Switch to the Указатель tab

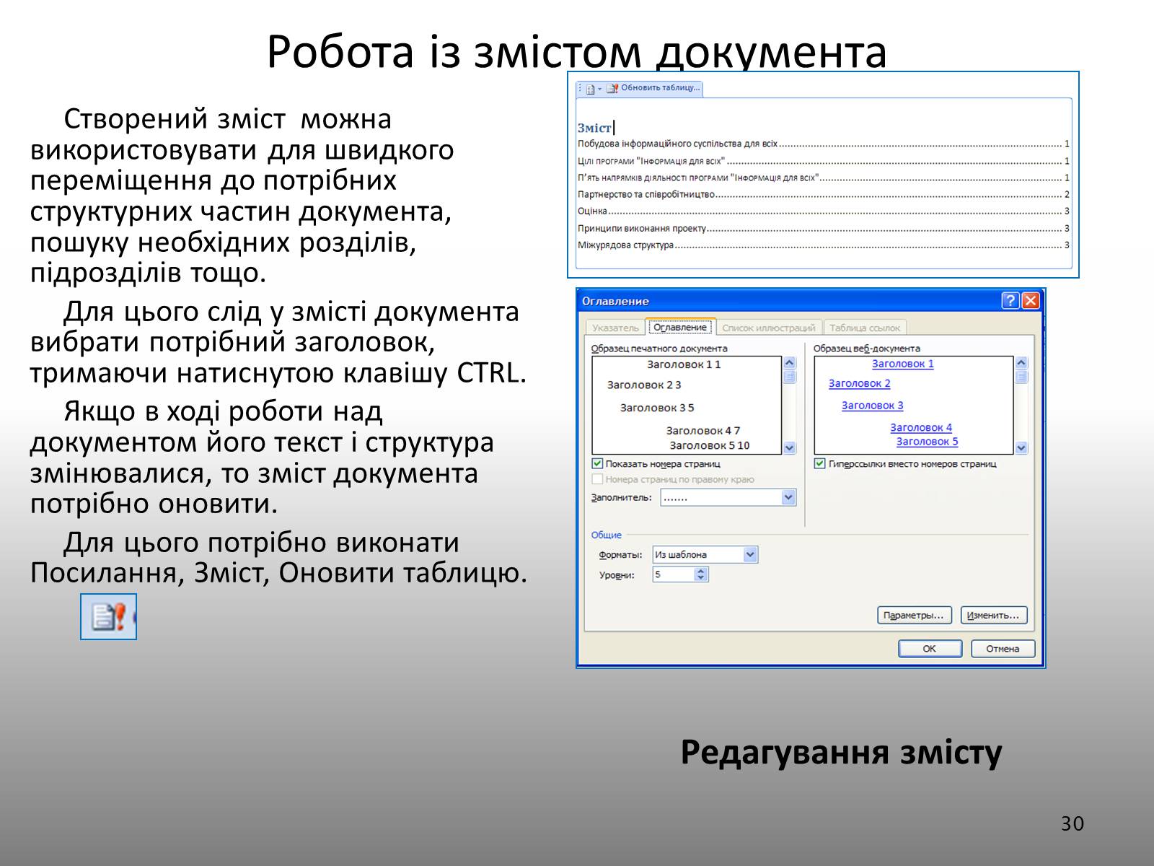[x=615, y=328]
